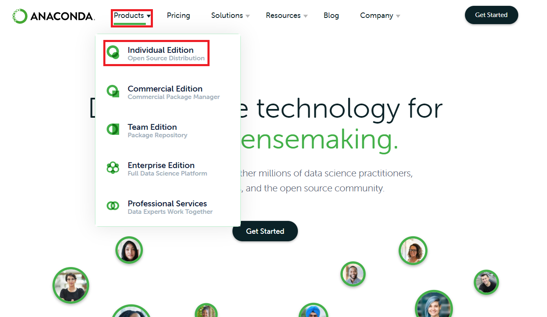547x317 pixels.
Task: Open the Solutions nav item
Action: click(227, 15)
